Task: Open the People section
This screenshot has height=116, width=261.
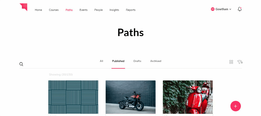Action: (x=99, y=10)
